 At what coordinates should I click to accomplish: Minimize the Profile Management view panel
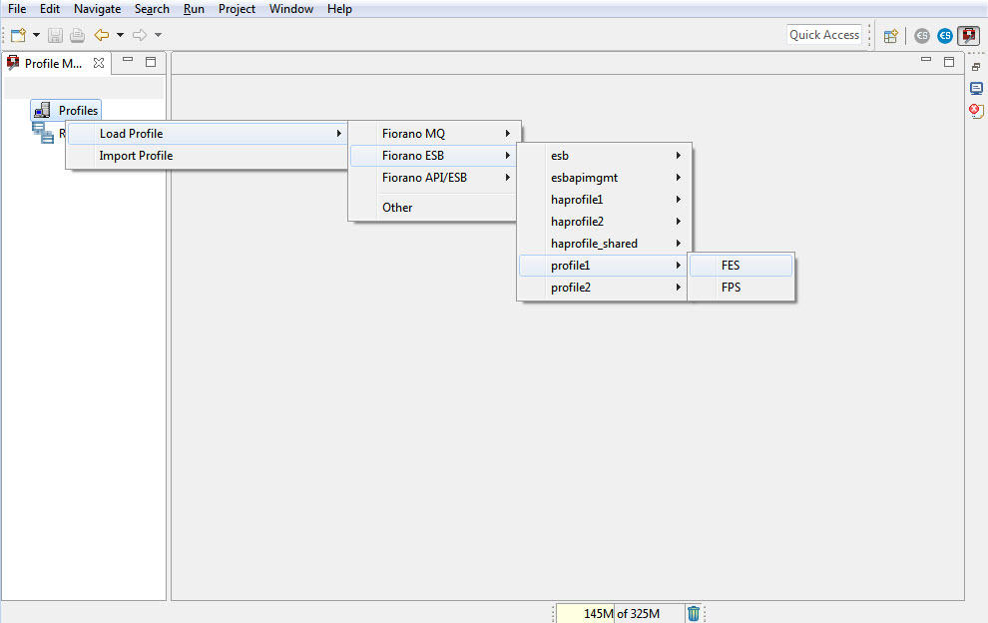(128, 61)
